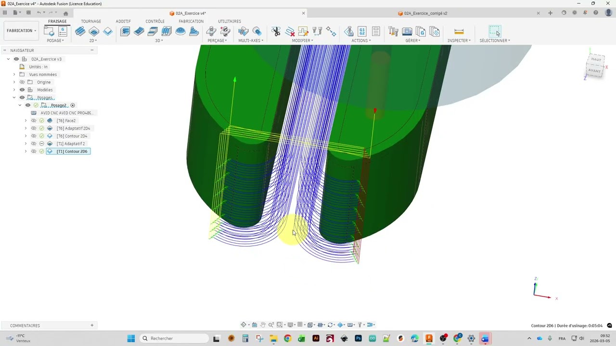
Task: Switch to the CONTRÔLE ribbon tab
Action: click(x=155, y=21)
